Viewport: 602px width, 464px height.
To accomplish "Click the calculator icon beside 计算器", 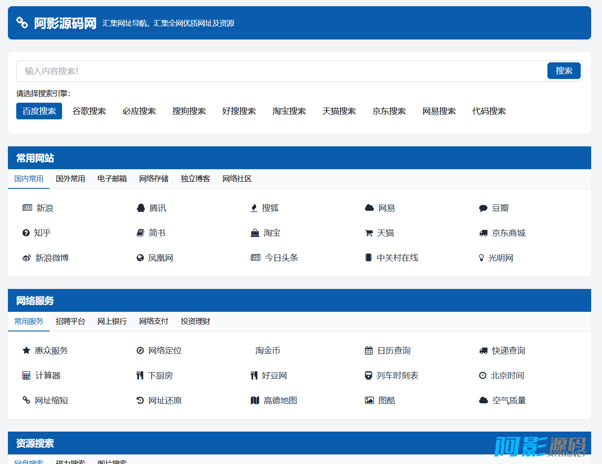I will click(26, 375).
